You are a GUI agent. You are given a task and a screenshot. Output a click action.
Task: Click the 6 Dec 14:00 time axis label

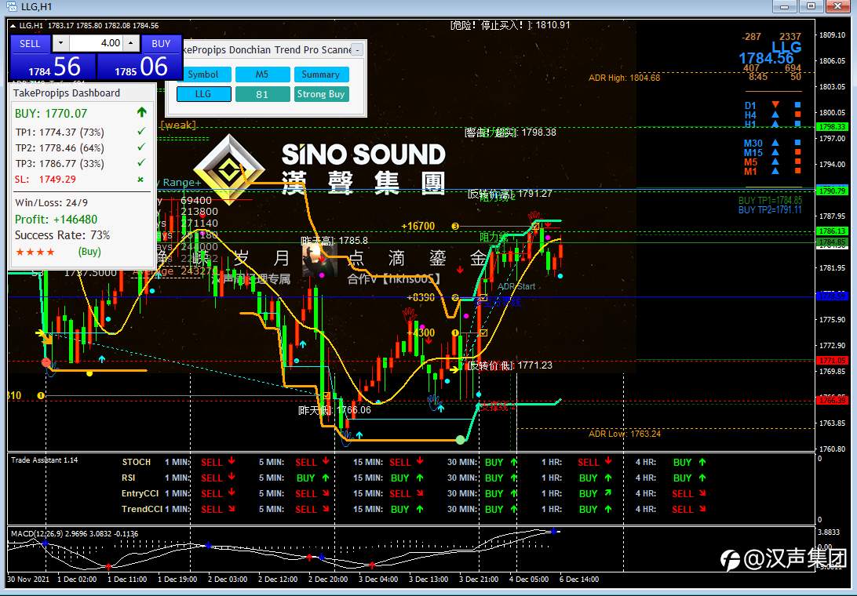click(579, 579)
